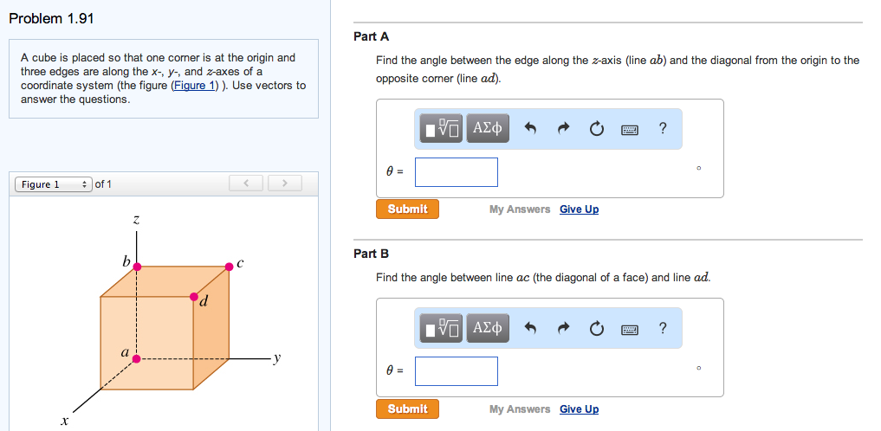This screenshot has height=431, width=881.
Task: Click Give Up link for Part B
Action: [579, 409]
